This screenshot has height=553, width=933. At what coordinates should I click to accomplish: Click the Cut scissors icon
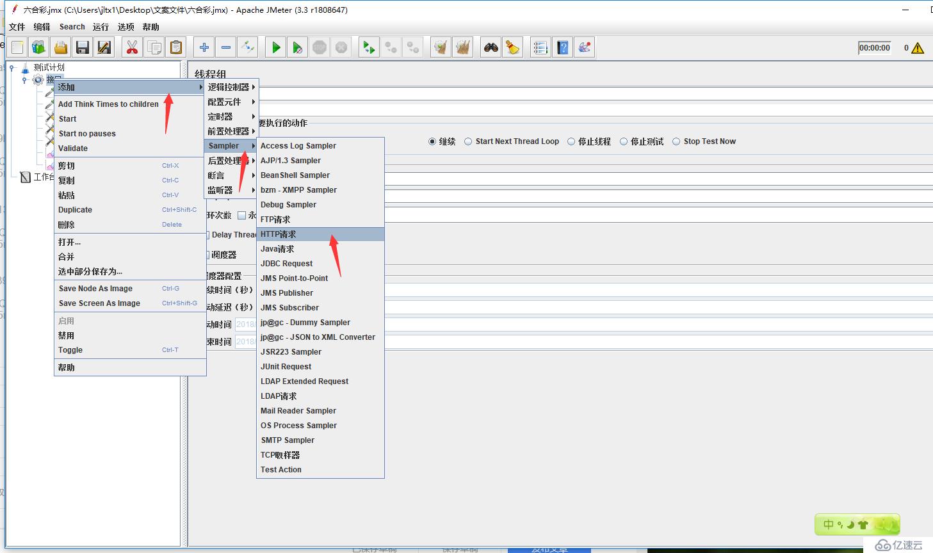pos(132,47)
